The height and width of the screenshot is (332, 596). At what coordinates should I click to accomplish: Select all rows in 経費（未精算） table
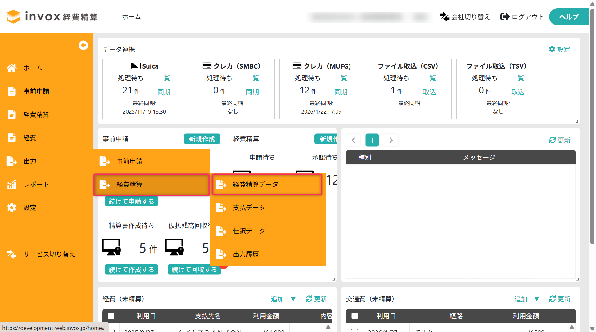pyautogui.click(x=111, y=316)
